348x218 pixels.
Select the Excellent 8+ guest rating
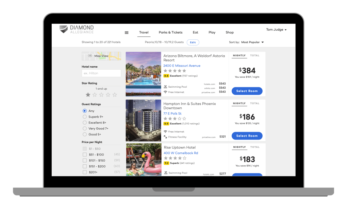[85, 123]
